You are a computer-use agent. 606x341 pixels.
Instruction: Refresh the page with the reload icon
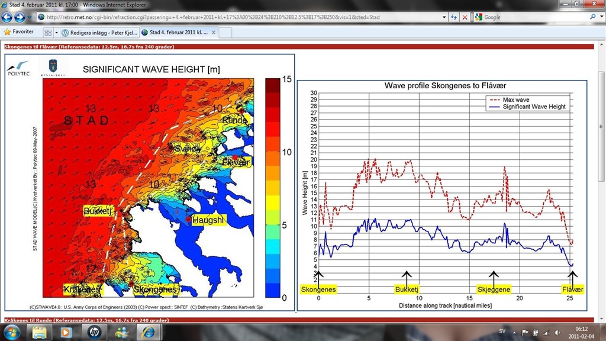[454, 17]
